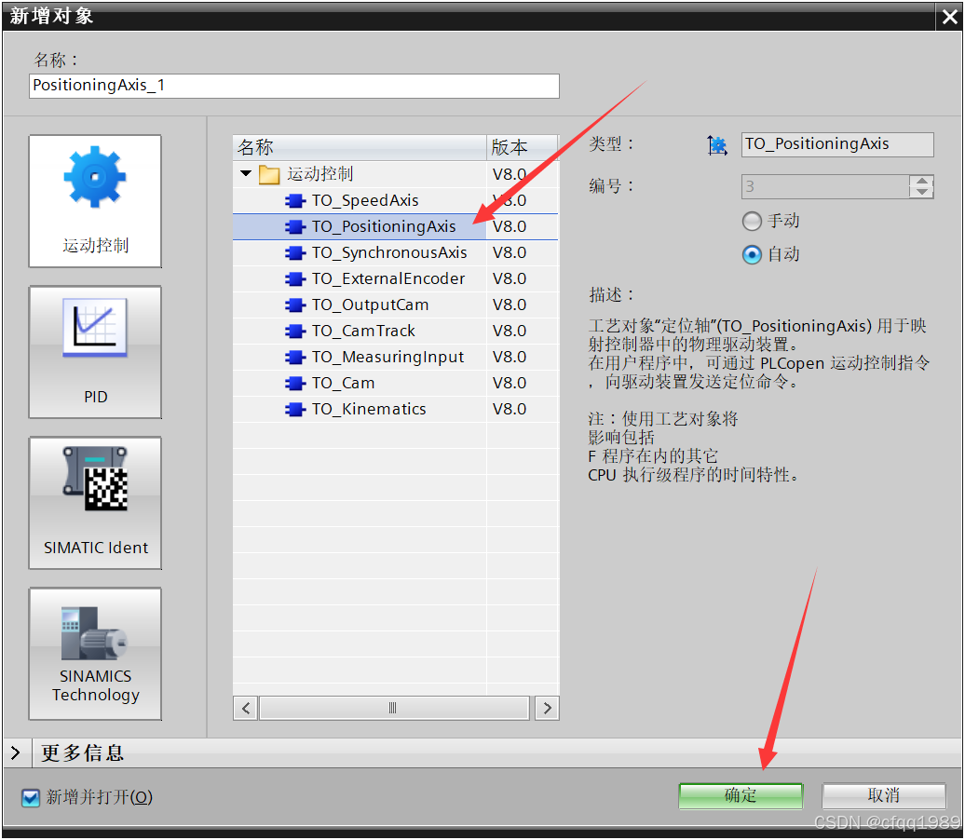Click the TO_SpeedAxis block icon
Viewport: 965px width, 840px height.
[x=295, y=200]
